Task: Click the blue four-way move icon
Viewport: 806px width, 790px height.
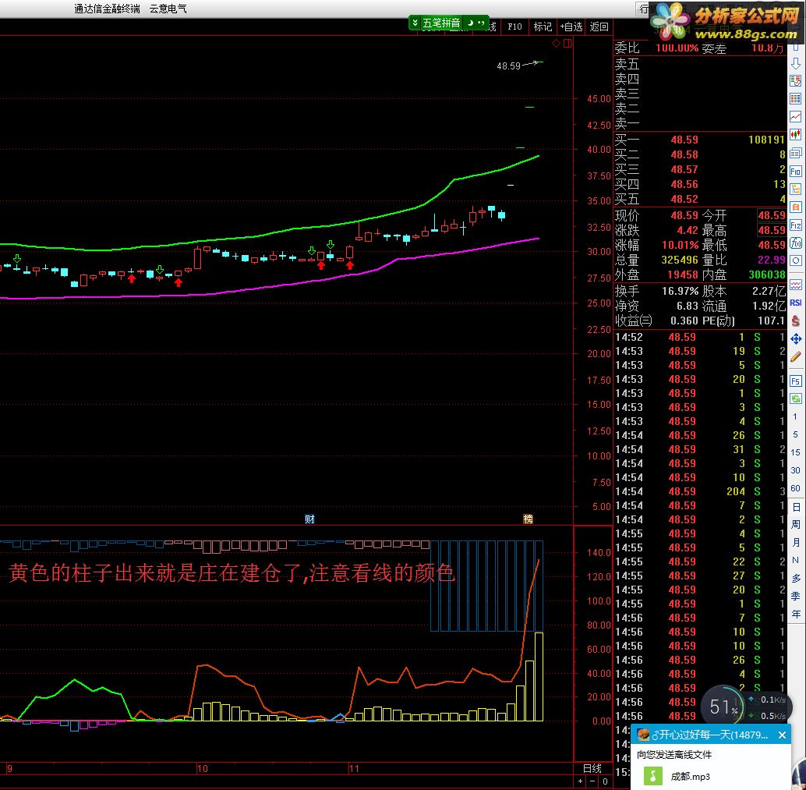Action: click(796, 339)
